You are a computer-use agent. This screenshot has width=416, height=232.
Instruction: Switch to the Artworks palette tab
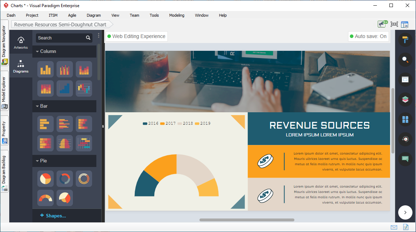point(21,43)
